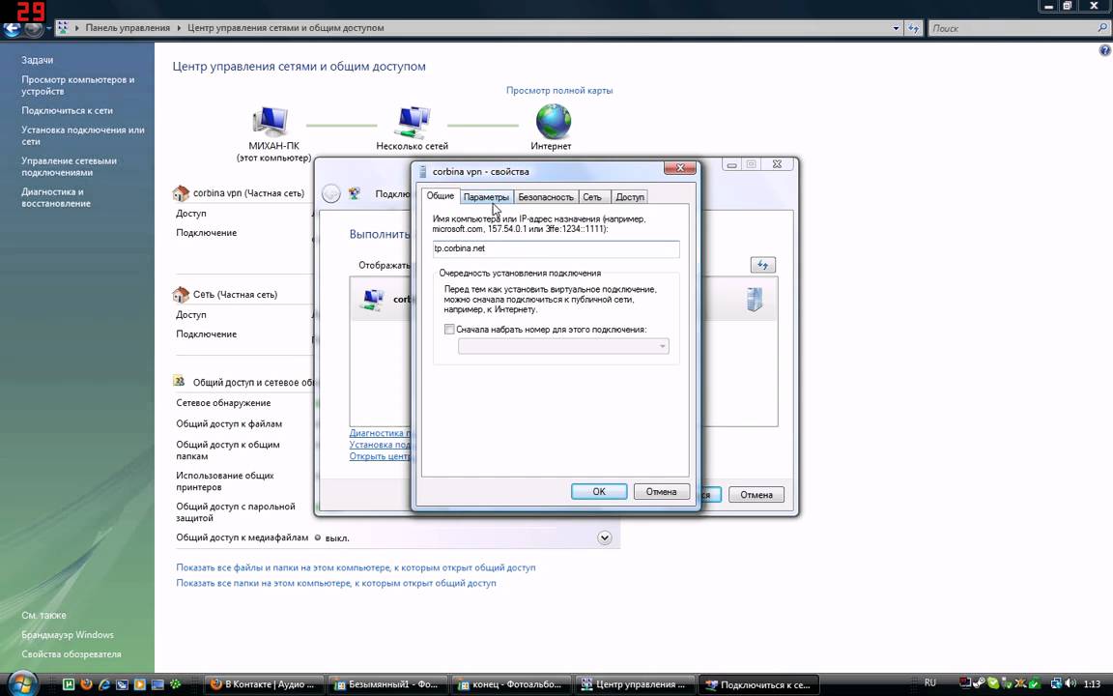
Task: Click the МИХАН-ПК computer icon
Action: tap(271, 121)
